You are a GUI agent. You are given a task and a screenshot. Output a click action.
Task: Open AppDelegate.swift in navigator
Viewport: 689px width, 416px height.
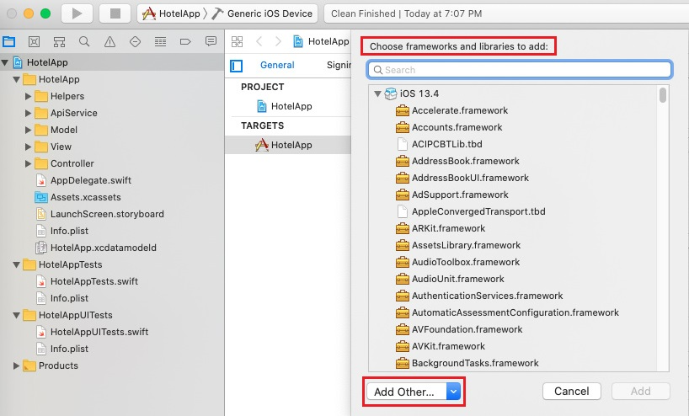pos(90,180)
